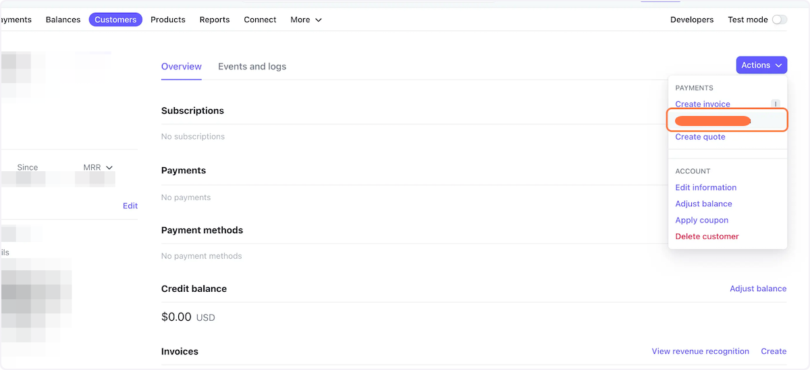This screenshot has height=370, width=810.
Task: Choose Create invoice from Actions menu
Action: coord(703,104)
